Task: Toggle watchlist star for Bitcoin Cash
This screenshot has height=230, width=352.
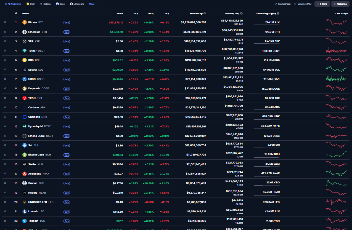Action: [5, 155]
